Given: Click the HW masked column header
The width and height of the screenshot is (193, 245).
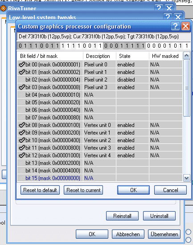Looking at the screenshot, I should point(166,56).
